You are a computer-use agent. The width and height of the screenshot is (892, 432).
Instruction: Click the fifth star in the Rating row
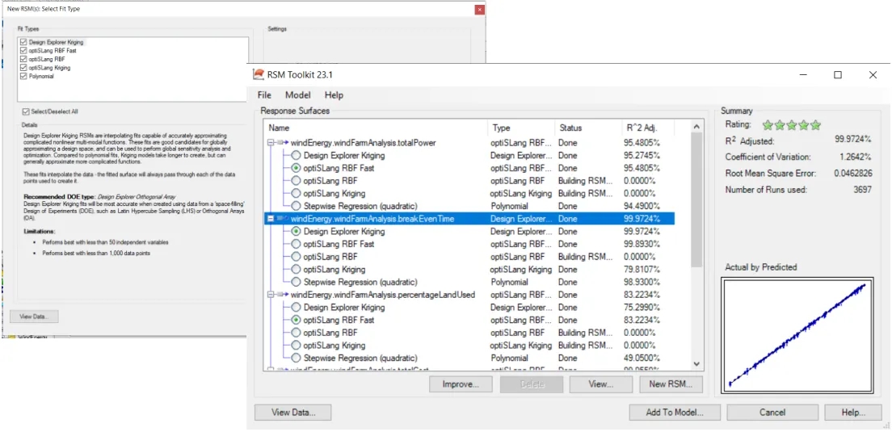(x=816, y=124)
